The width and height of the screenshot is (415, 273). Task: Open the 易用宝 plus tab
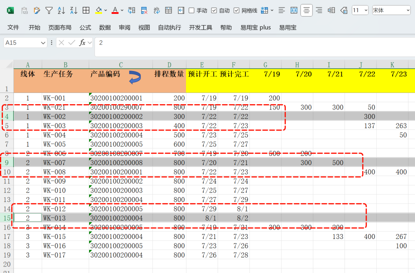click(x=255, y=28)
